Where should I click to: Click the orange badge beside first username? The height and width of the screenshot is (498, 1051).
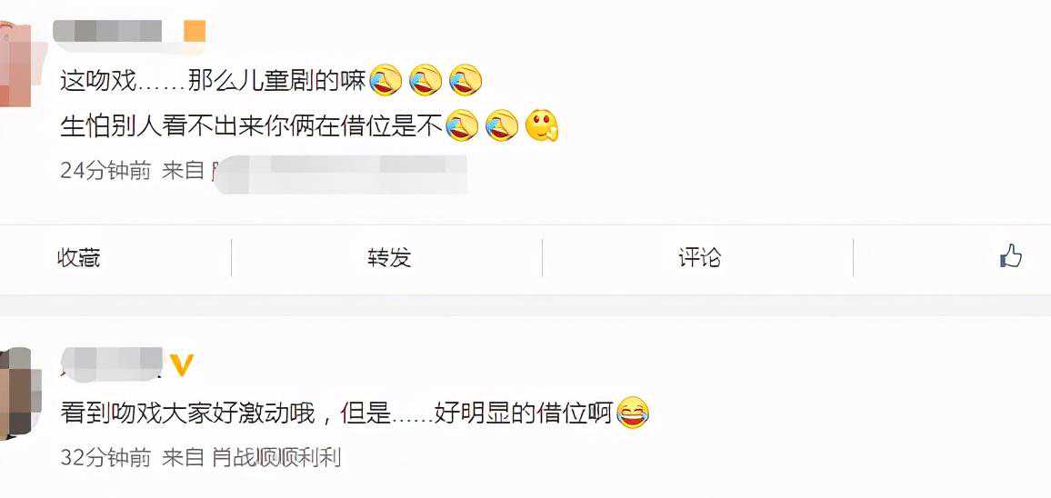195,32
